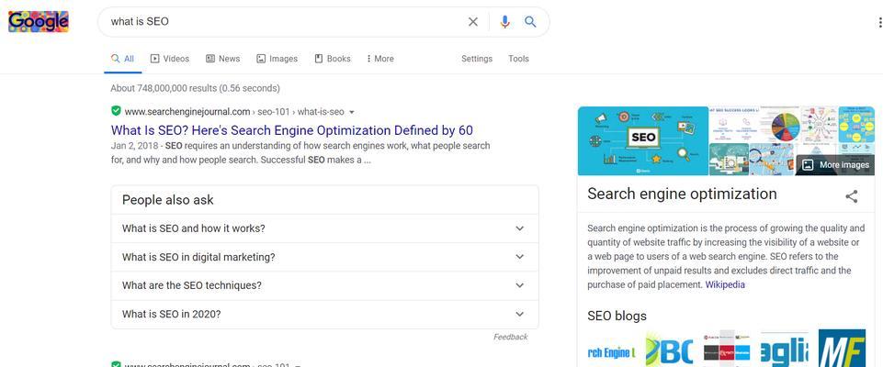
Task: Clear the search query with X icon
Action: 473,22
